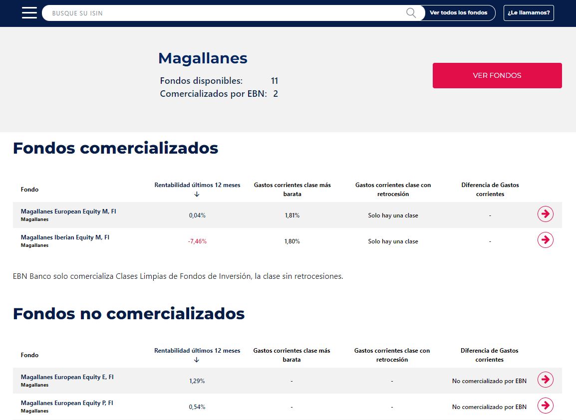Click Rentabilidad últimos 12 meses header in comercializados

(x=197, y=185)
